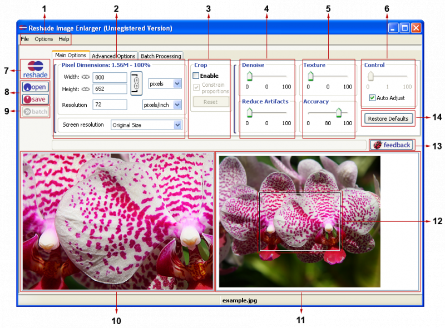Viewport: 445px width, 328px height.
Task: Enable the Crop checkbox
Action: click(x=196, y=76)
